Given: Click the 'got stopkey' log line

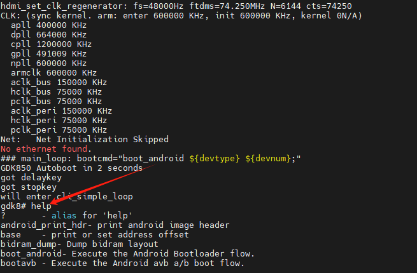Looking at the screenshot, I should click(x=29, y=187).
